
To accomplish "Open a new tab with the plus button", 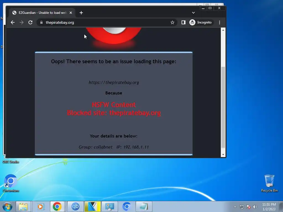I will coord(81,13).
